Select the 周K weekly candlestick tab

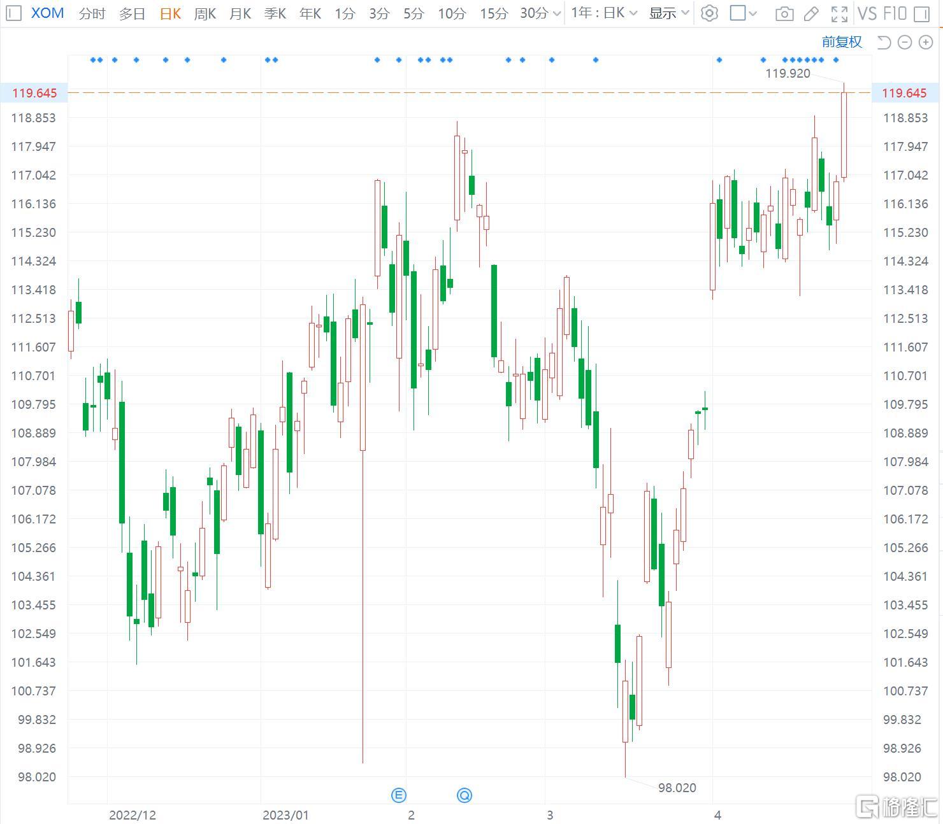coord(205,13)
